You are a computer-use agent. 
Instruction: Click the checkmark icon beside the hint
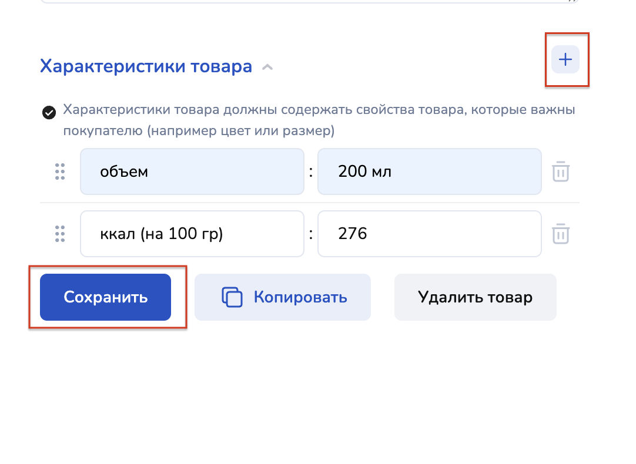[x=49, y=112]
